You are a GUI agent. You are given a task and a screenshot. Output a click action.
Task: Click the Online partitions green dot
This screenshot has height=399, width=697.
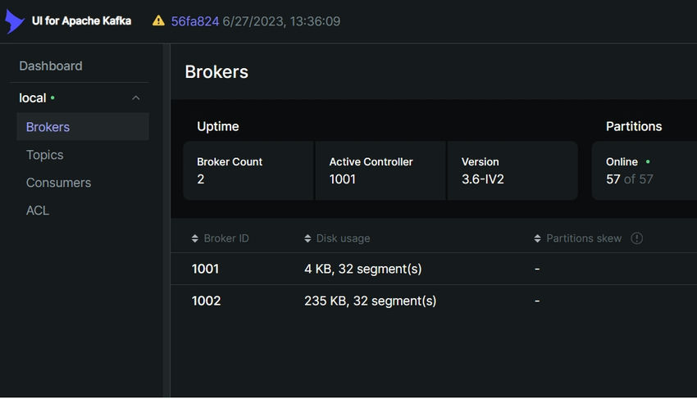(648, 161)
